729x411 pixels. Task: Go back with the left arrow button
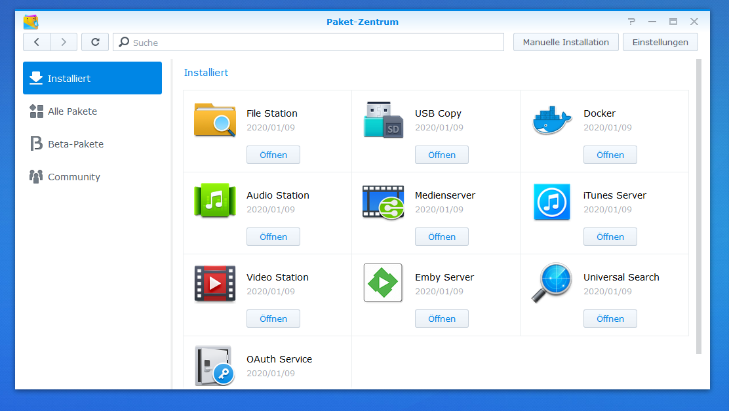pyautogui.click(x=37, y=42)
